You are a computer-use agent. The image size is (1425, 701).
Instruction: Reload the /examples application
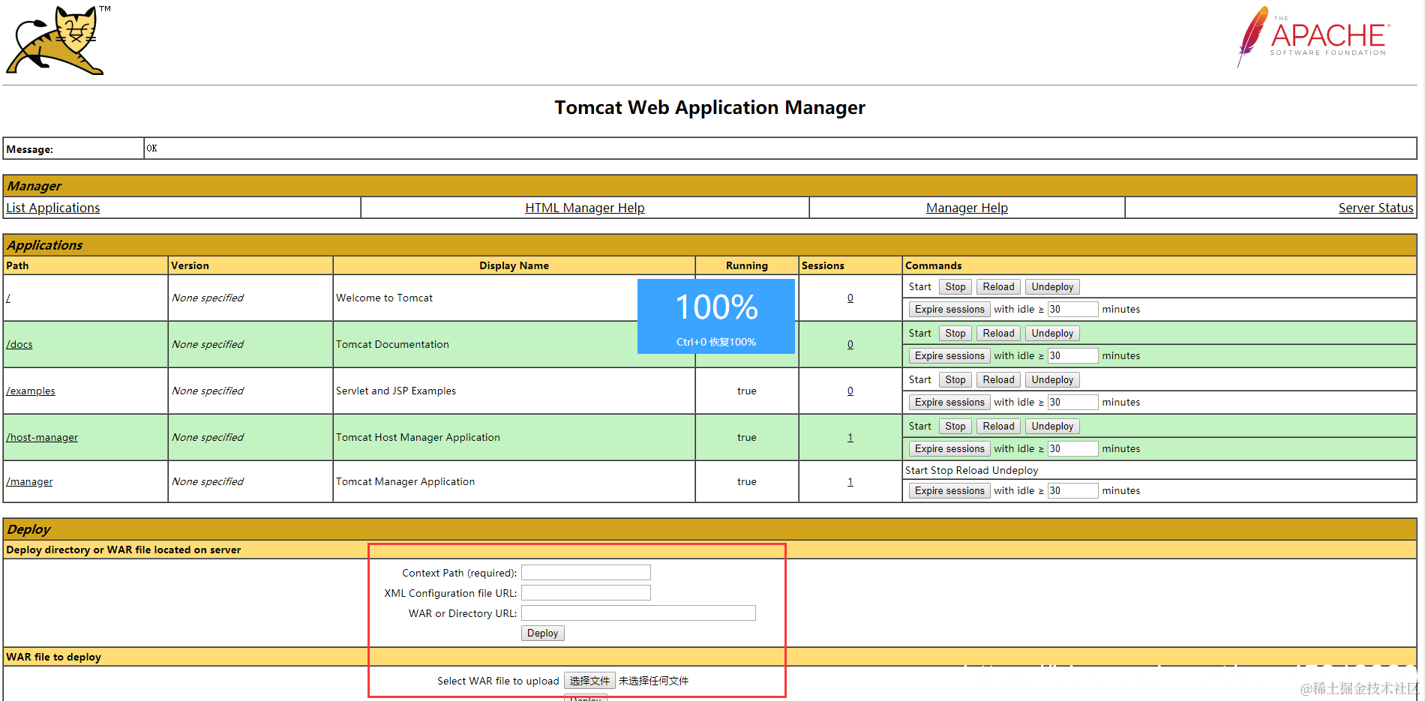coord(998,379)
